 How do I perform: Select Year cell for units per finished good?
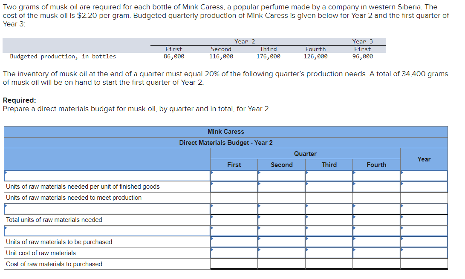coord(424,187)
